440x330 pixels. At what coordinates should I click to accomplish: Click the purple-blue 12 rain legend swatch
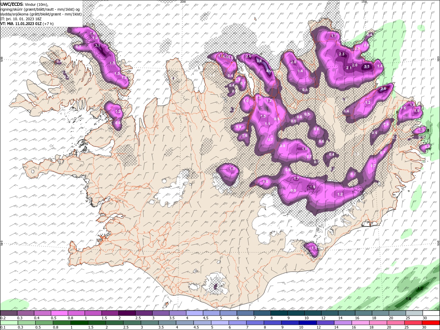(325, 323)
